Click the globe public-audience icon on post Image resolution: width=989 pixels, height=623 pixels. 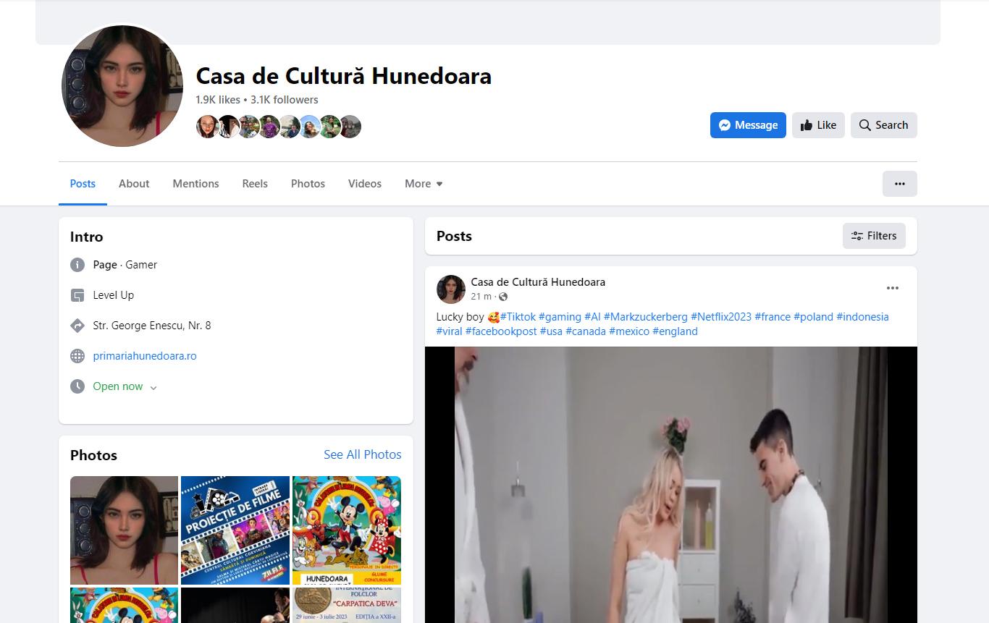point(503,297)
